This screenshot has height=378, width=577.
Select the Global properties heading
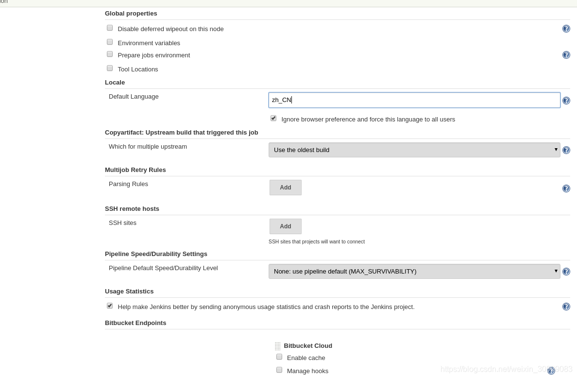131,13
